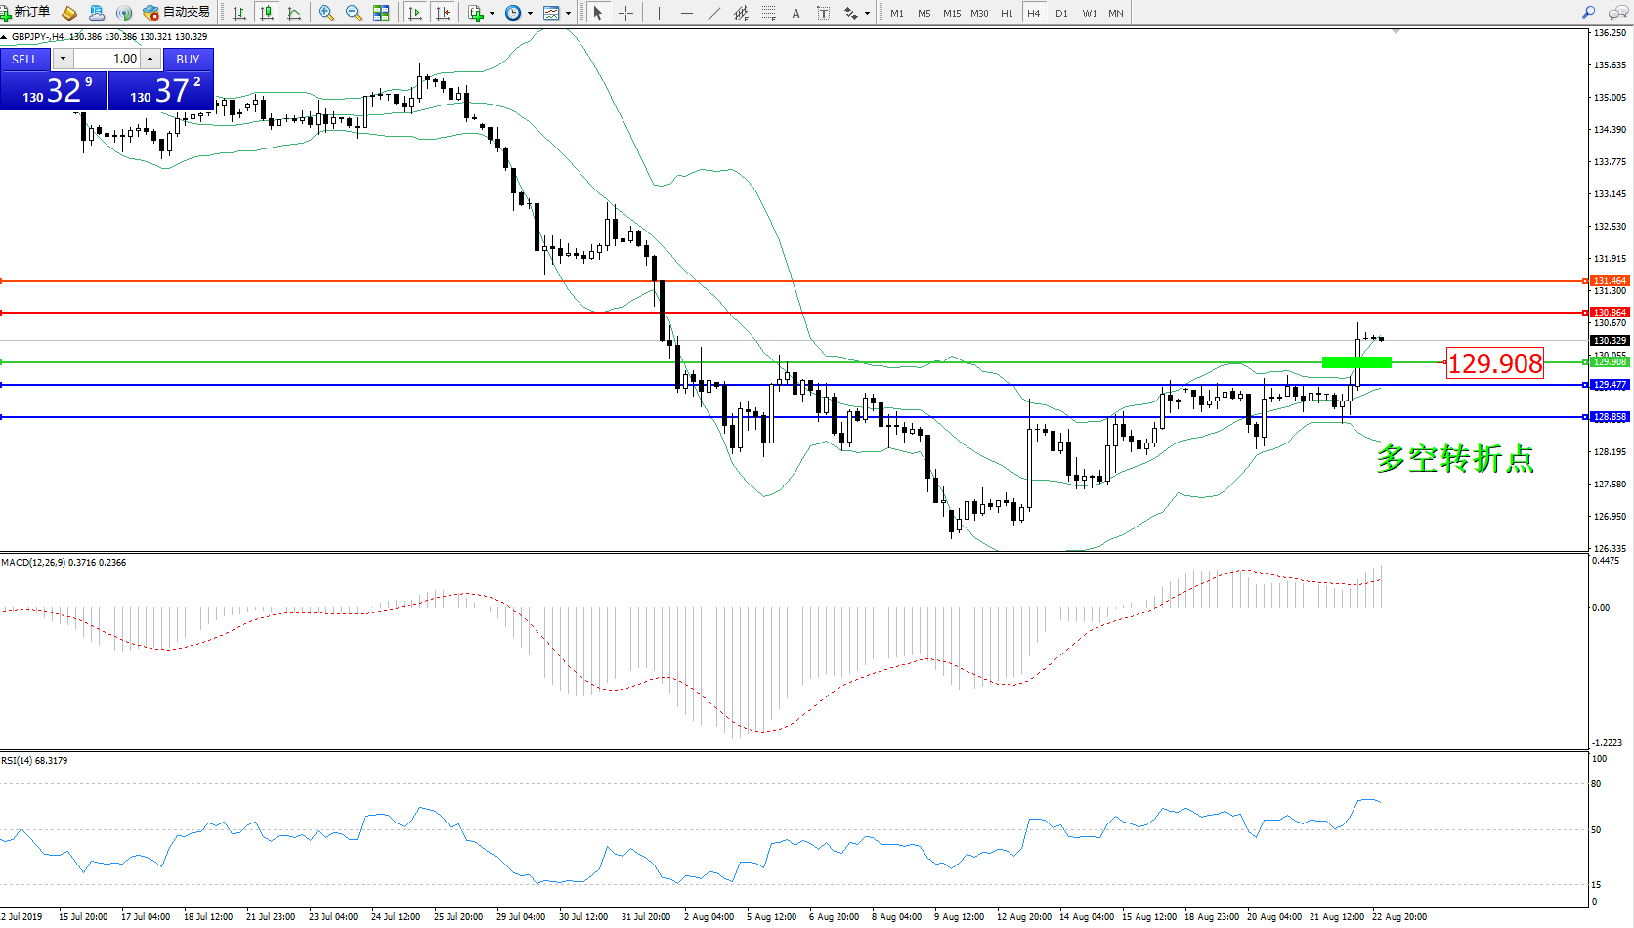Select the trendline drawing tool

[714, 13]
